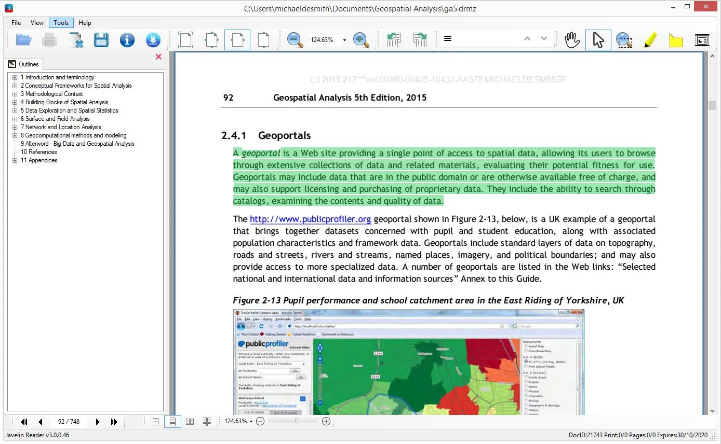Switch to the Outlines tab
The width and height of the screenshot is (721, 444).
[x=24, y=64]
